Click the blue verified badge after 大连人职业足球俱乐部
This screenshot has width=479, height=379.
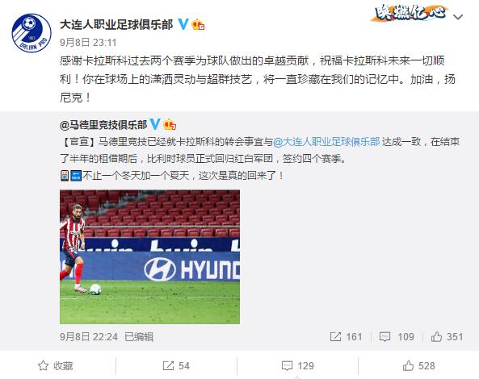click(183, 24)
